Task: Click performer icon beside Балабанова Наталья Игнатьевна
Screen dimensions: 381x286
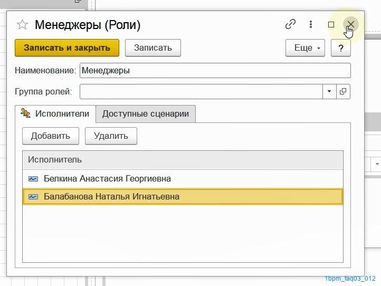Action: pyautogui.click(x=33, y=197)
